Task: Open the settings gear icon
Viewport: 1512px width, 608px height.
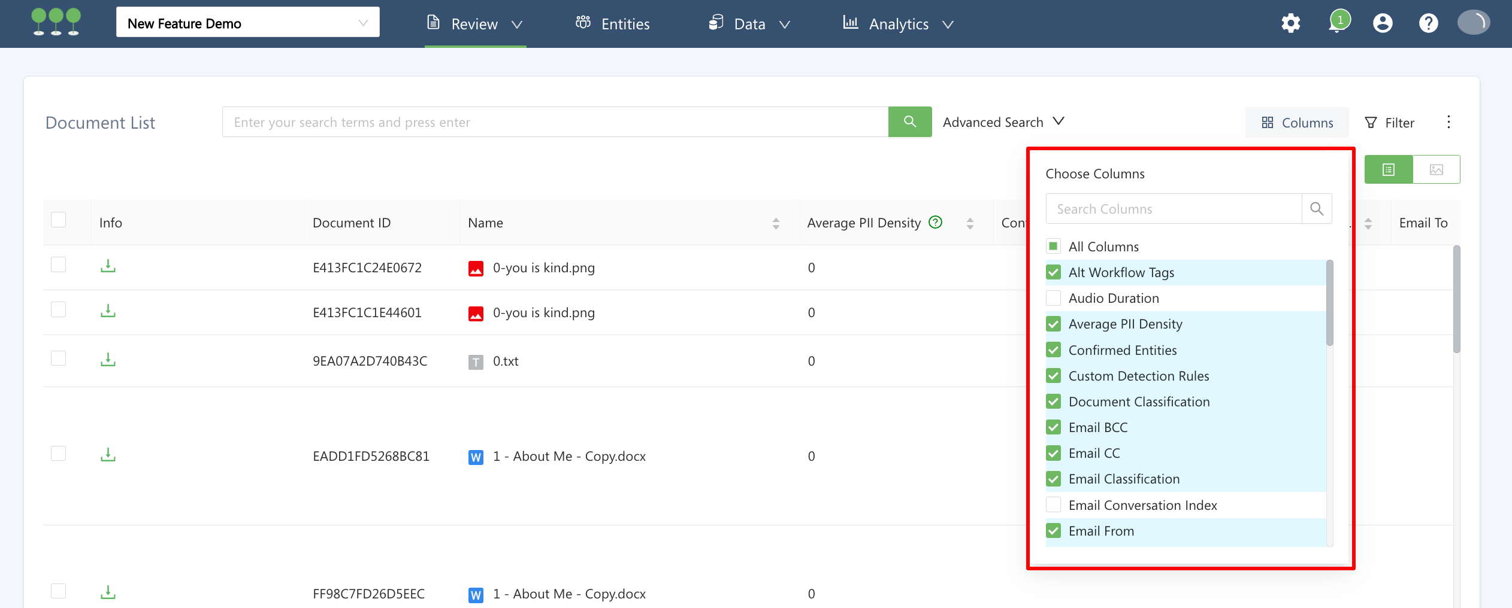Action: click(x=1290, y=23)
